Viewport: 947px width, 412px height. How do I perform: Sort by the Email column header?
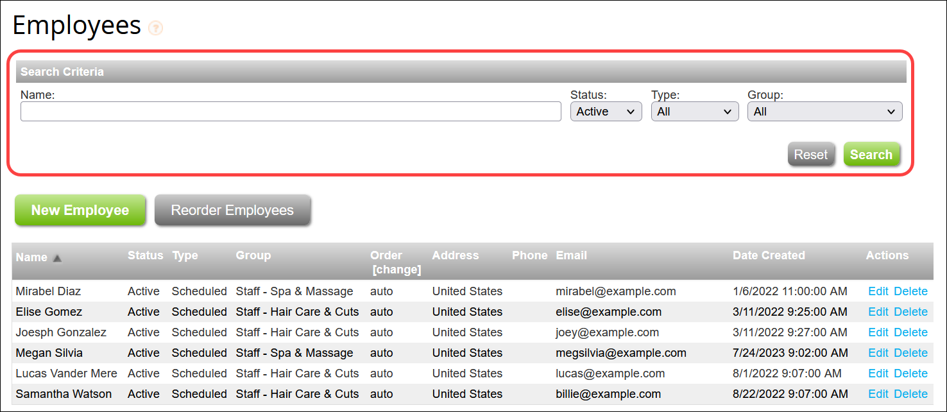tap(571, 255)
